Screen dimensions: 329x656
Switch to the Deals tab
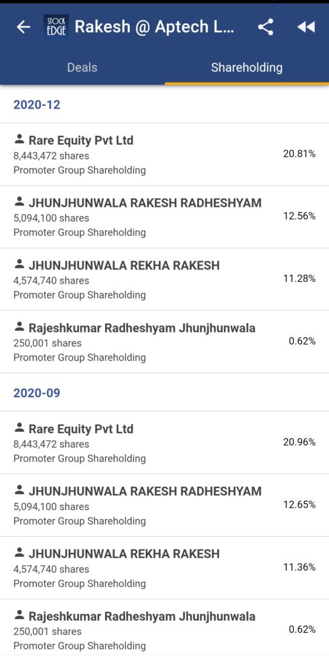pyautogui.click(x=83, y=67)
